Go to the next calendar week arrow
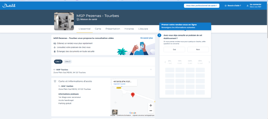This screenshot has width=268, height=119. click(x=209, y=62)
